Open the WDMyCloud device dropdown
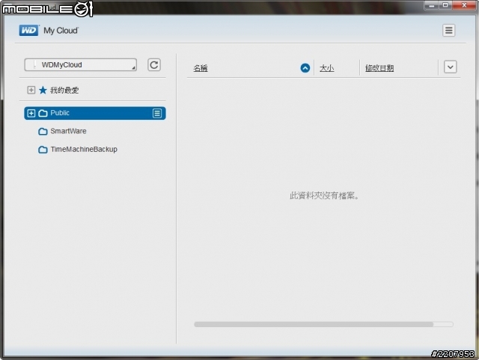 pyautogui.click(x=80, y=65)
